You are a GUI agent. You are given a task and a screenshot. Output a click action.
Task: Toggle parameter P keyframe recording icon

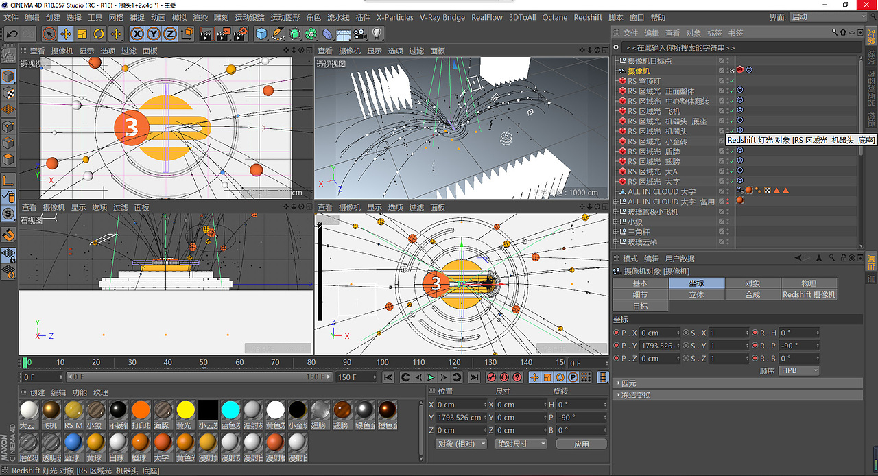573,377
